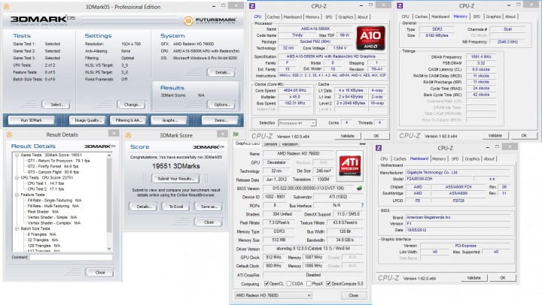Click the '19551 3DMarks' score text
This screenshot has width=542, height=305.
[x=176, y=166]
